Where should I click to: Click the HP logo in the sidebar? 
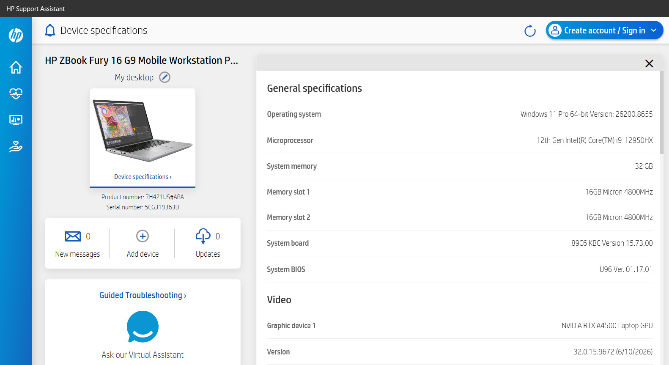pos(16,35)
